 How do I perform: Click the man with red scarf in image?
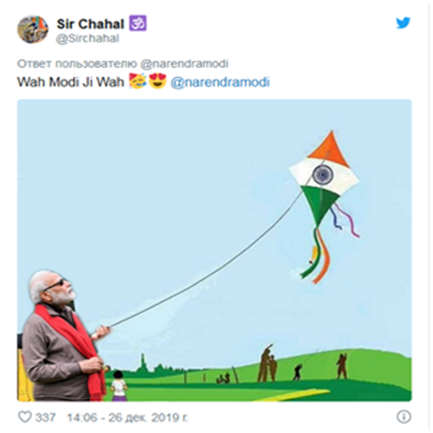(x=64, y=336)
